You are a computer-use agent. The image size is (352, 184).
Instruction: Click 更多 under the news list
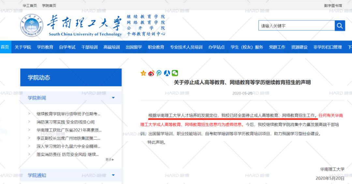click(x=110, y=159)
